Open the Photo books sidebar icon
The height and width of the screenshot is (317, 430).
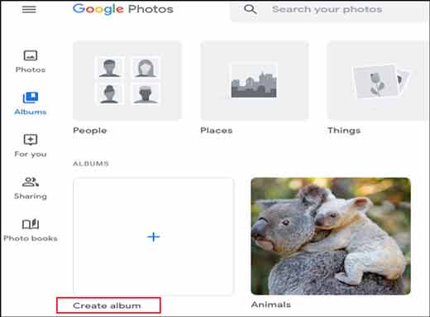click(31, 224)
